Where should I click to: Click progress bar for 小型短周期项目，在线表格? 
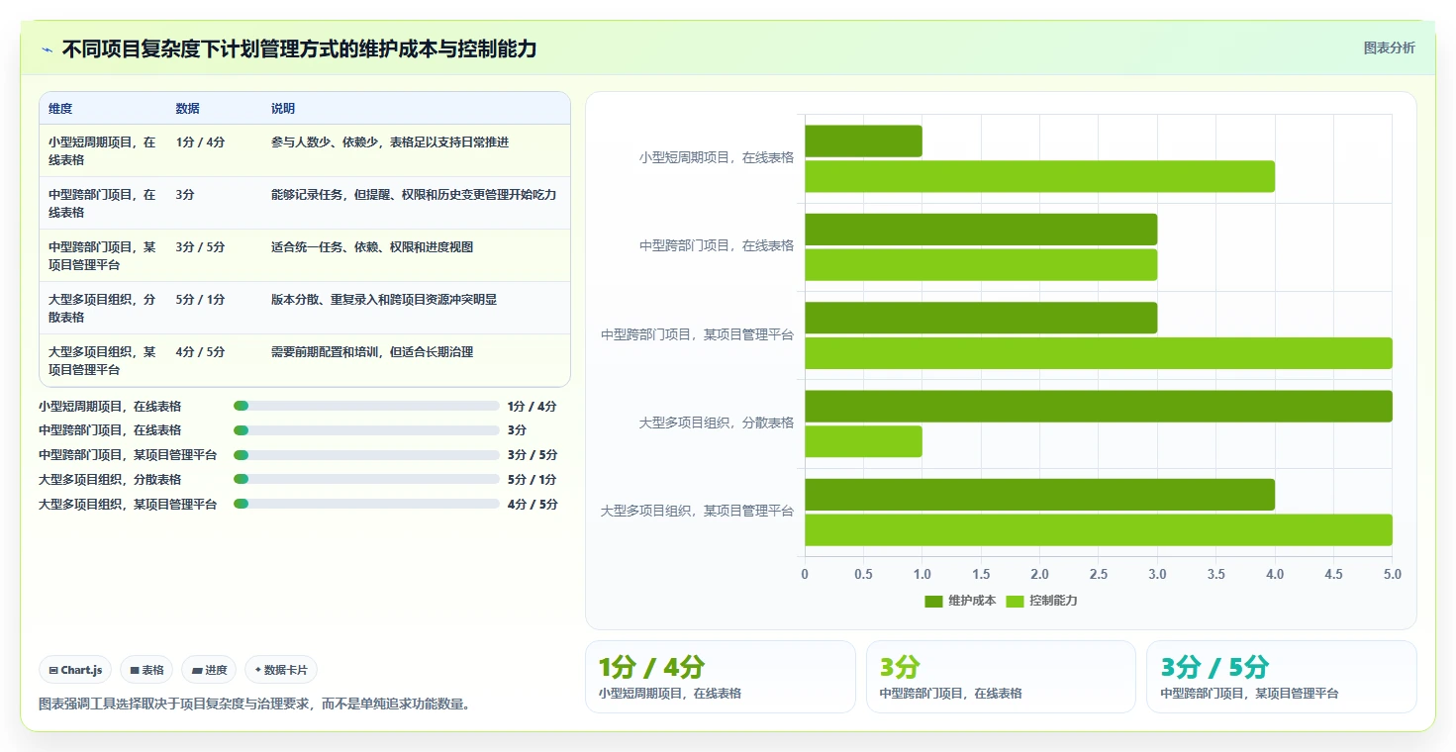[366, 406]
